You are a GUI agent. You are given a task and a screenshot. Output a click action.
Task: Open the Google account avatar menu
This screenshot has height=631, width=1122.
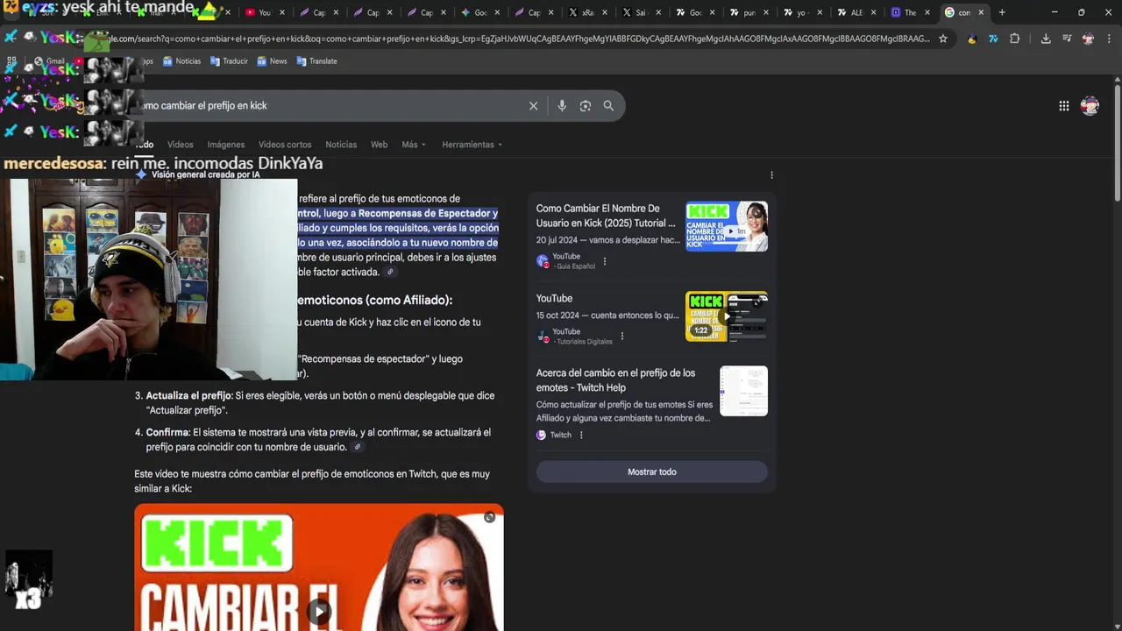click(1090, 106)
